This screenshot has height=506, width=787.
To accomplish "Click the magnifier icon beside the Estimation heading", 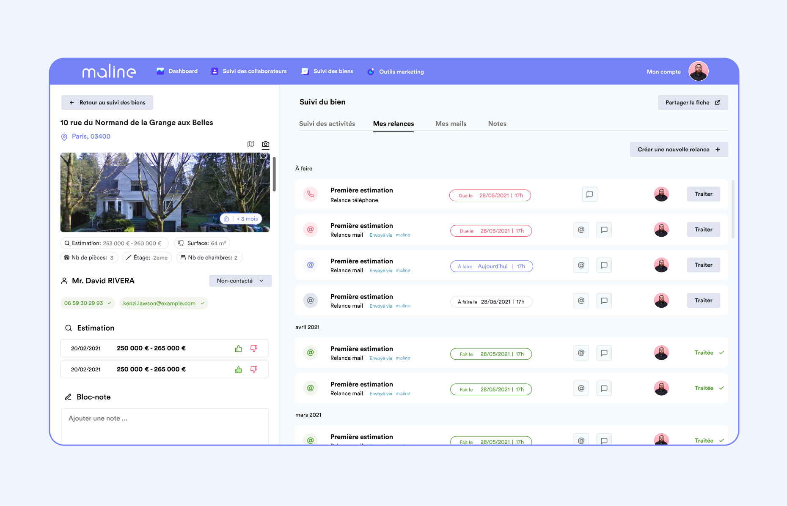I will 68,328.
